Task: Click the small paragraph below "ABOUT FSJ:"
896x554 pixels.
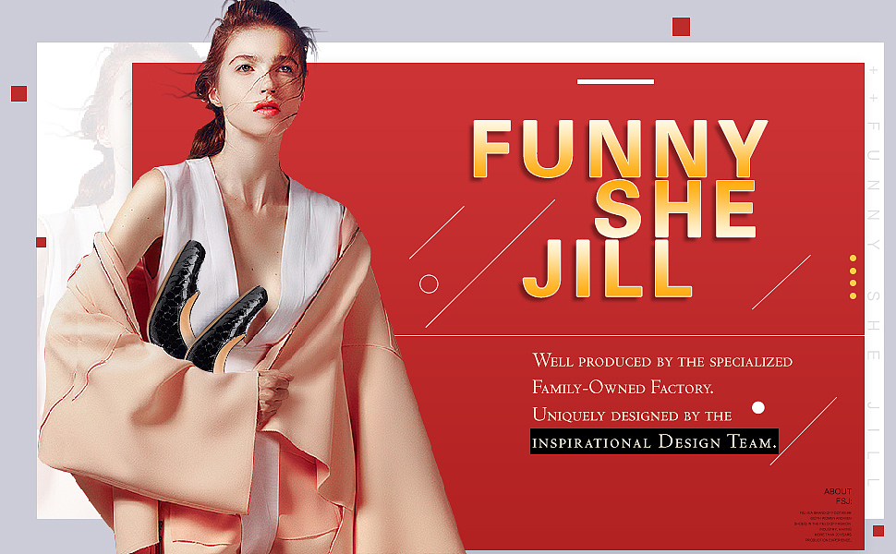Action: [823, 526]
